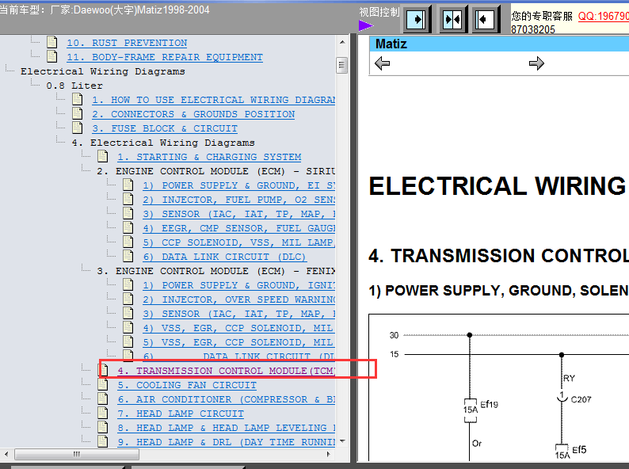Screen dimensions: 629x469
Task: Open 6. AIR CONDITIONER (COMPRESSOR link
Action: click(227, 399)
